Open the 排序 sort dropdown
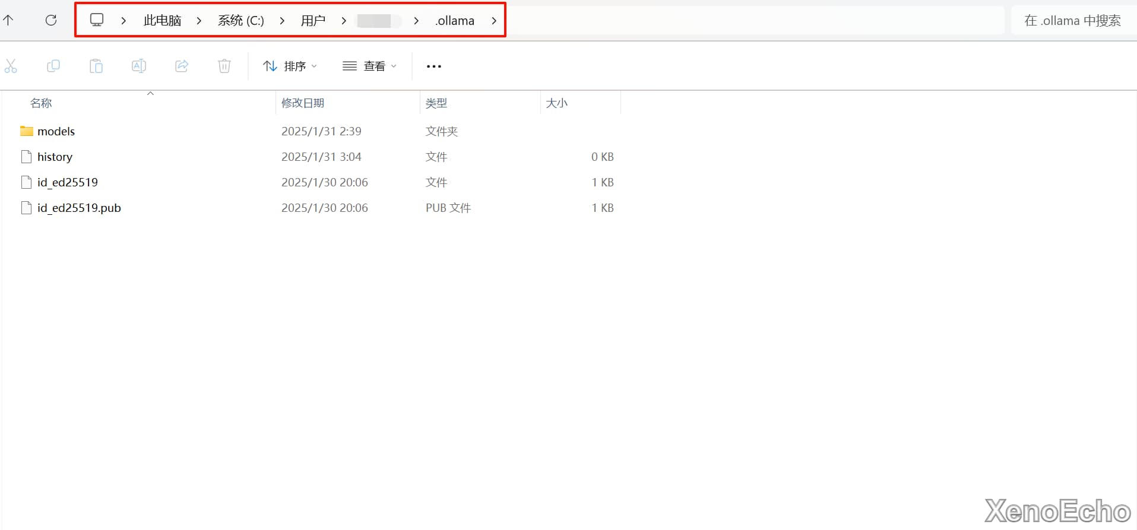The width and height of the screenshot is (1137, 530). click(x=290, y=66)
